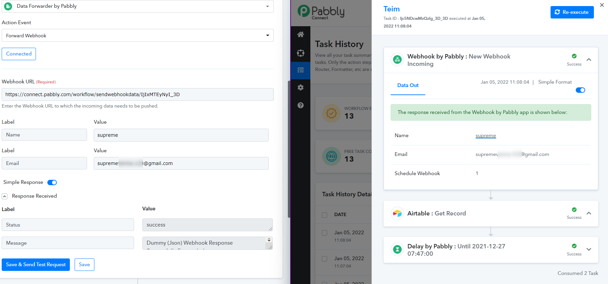Close the Teim task detail panel

[602, 5]
